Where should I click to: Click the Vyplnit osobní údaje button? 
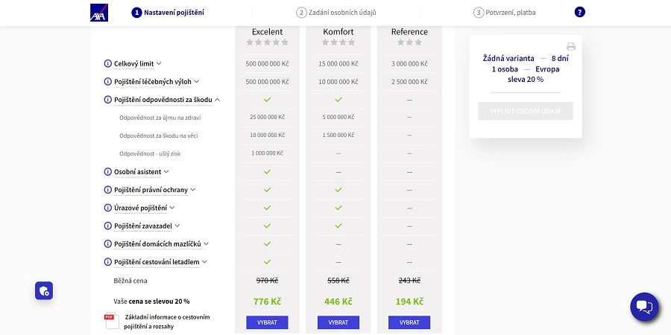tap(526, 111)
